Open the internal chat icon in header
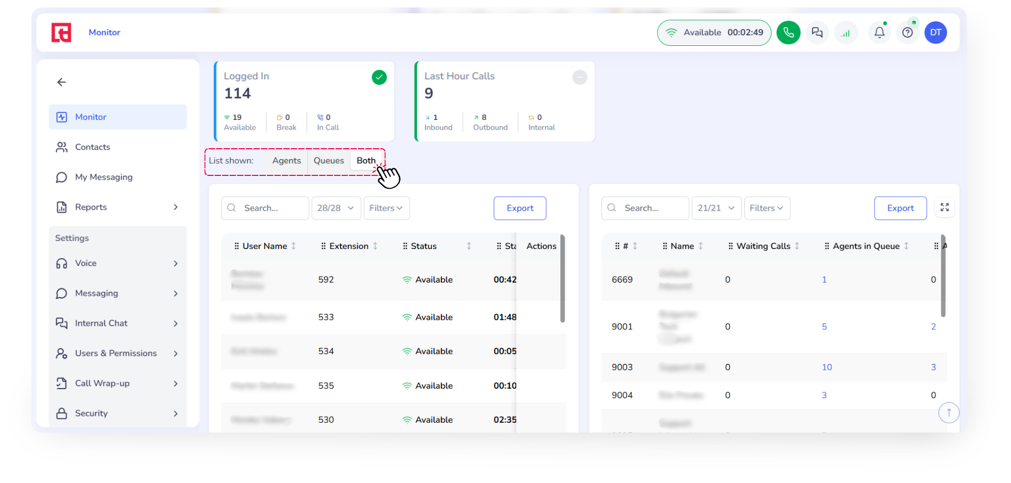The width and height of the screenshot is (1011, 483). coord(817,33)
